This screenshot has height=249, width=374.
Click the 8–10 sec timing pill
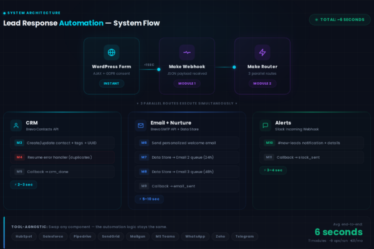click(150, 199)
